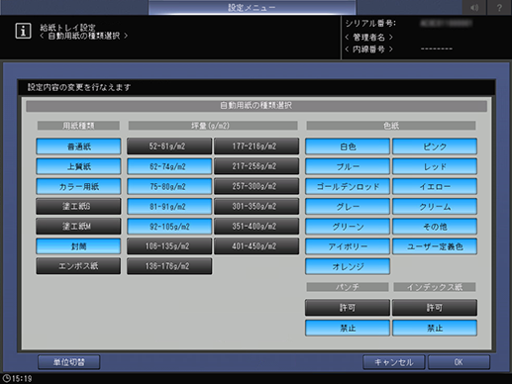Select 許可 under インデックス紙
Viewport: 512px width, 384px height.
point(435,308)
